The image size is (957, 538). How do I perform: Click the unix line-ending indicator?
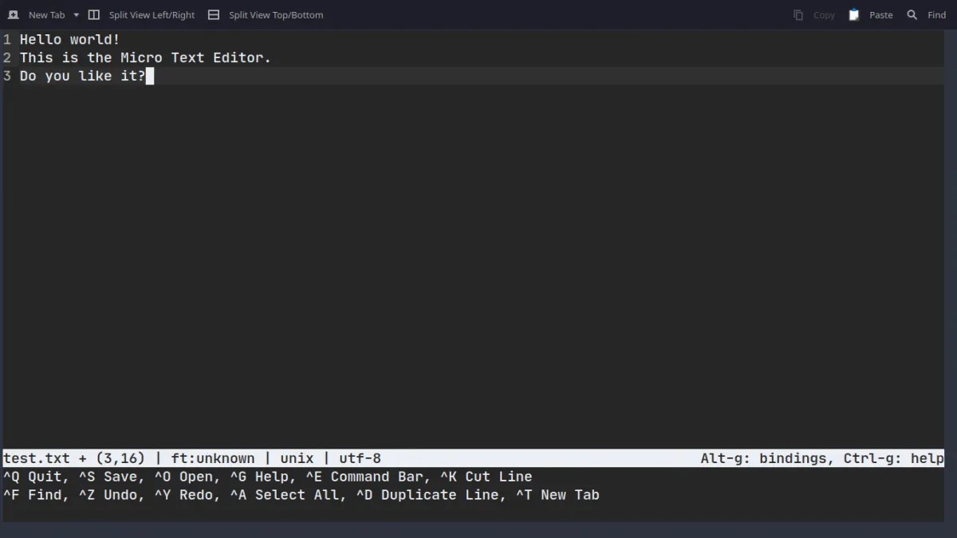(x=297, y=458)
